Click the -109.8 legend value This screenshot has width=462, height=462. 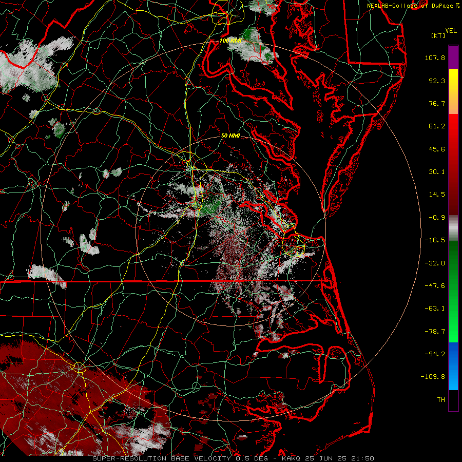point(433,377)
